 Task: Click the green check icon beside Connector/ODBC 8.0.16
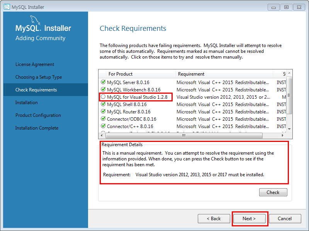(x=103, y=119)
